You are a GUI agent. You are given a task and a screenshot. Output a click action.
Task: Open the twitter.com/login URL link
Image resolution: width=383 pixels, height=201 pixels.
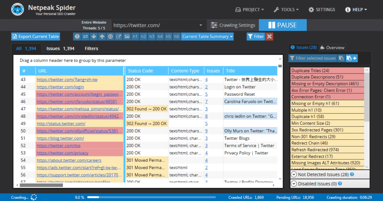coord(60,87)
